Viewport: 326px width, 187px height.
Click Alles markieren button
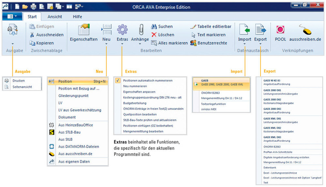coord(169,43)
